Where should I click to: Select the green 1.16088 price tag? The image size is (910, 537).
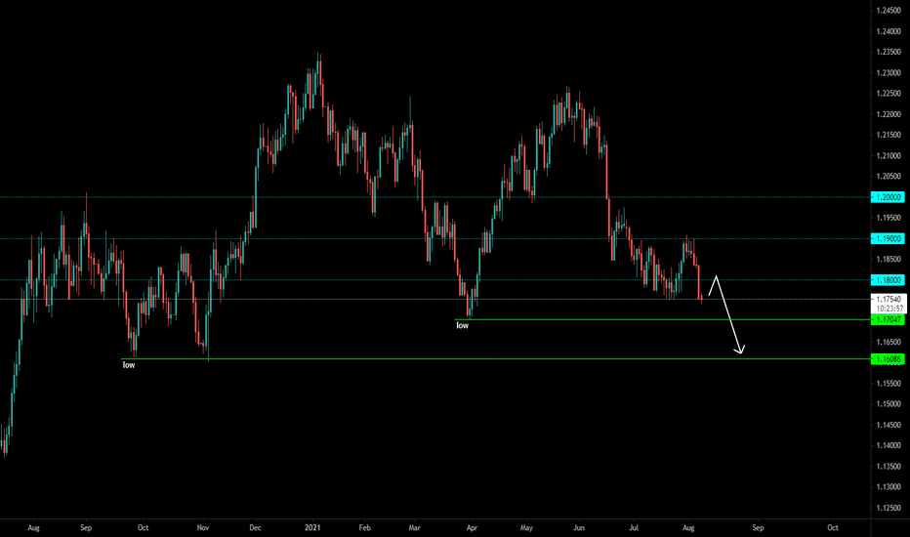tap(888, 359)
